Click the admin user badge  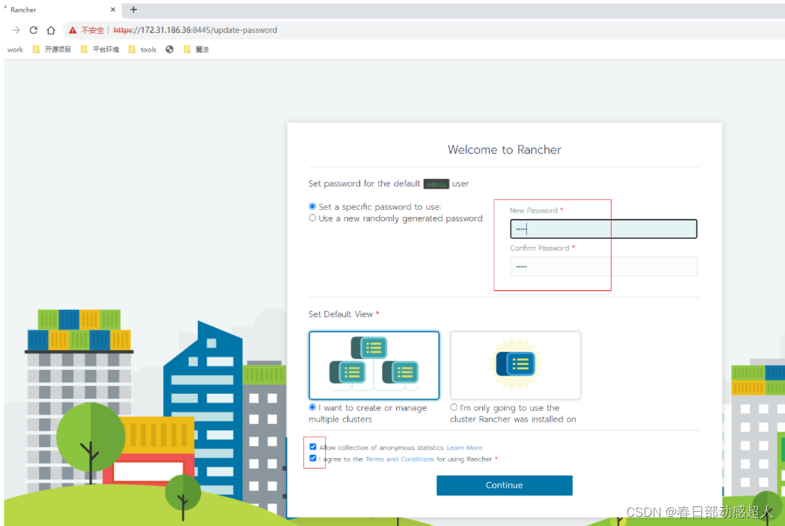pyautogui.click(x=436, y=184)
